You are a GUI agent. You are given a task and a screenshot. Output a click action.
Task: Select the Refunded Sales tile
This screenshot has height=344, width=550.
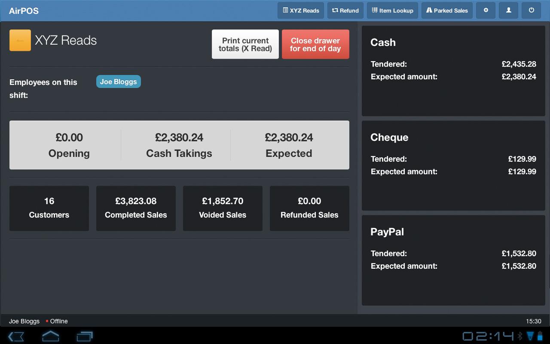(x=309, y=208)
